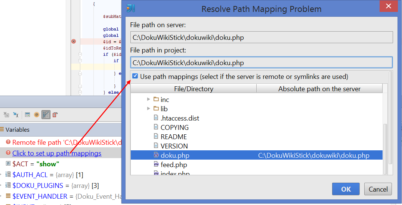Click the PhpStorm logo in dialog title bar
Screen dimensions: 402x205
click(x=131, y=9)
